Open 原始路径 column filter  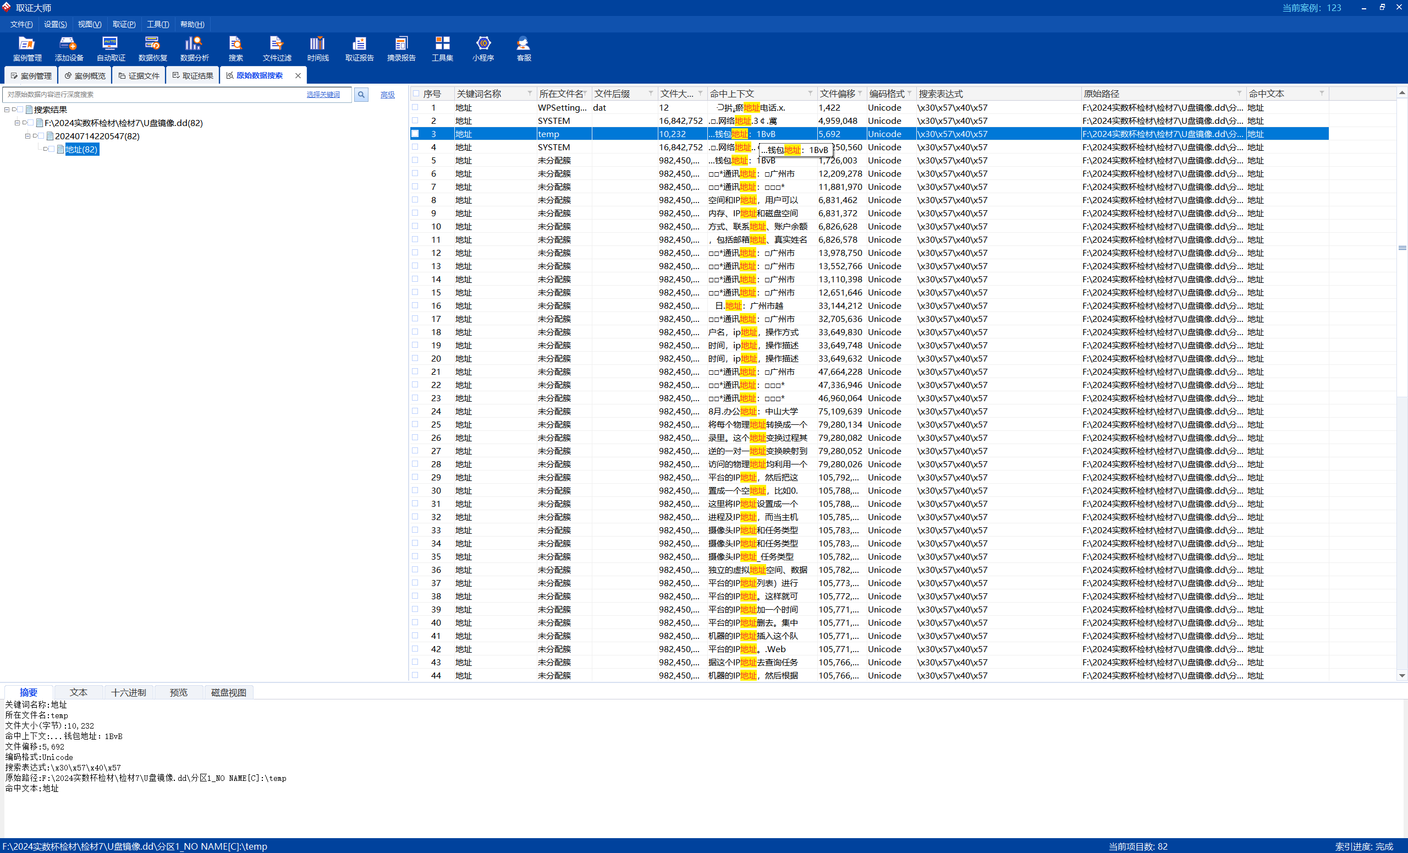pos(1239,93)
